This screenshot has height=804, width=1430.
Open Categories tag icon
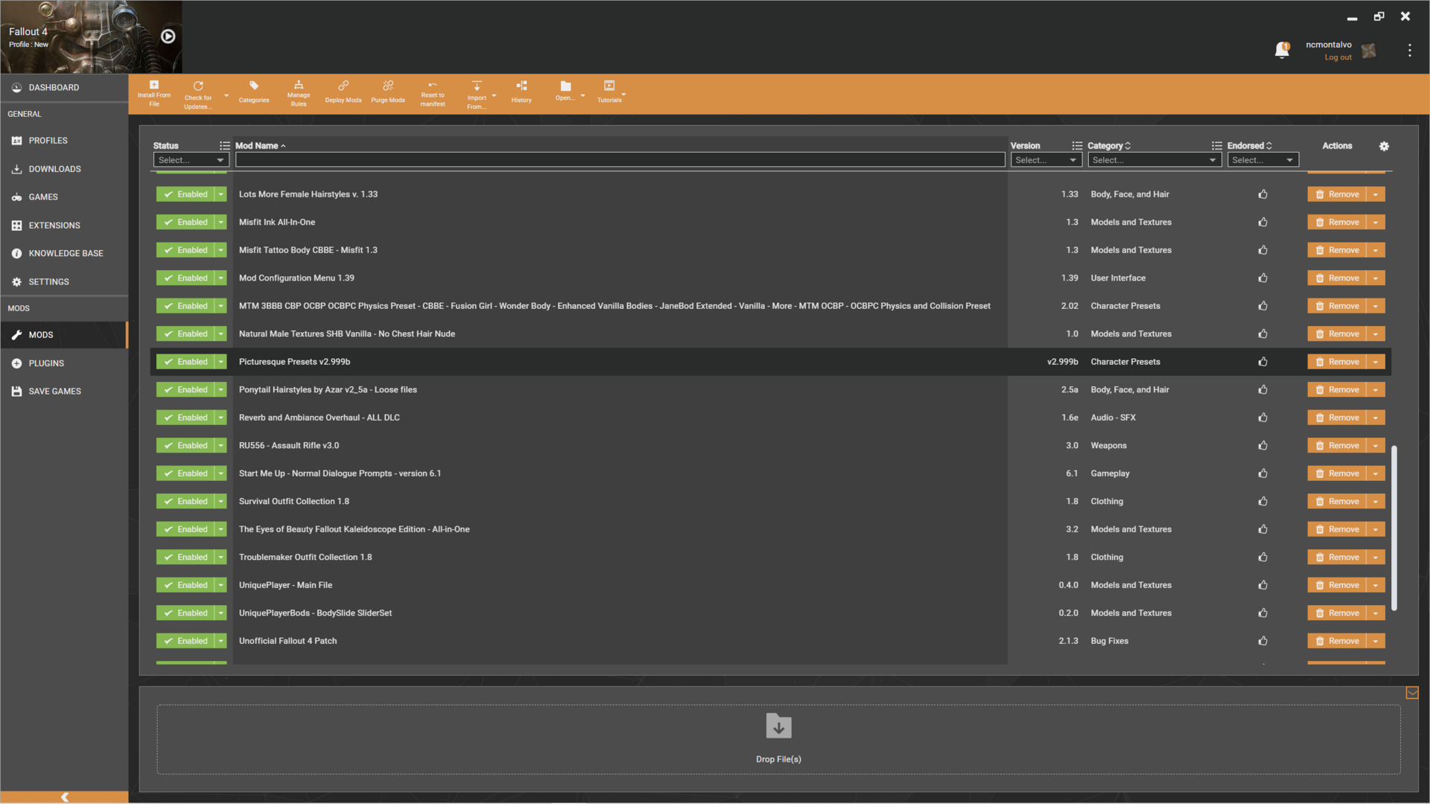pos(254,86)
